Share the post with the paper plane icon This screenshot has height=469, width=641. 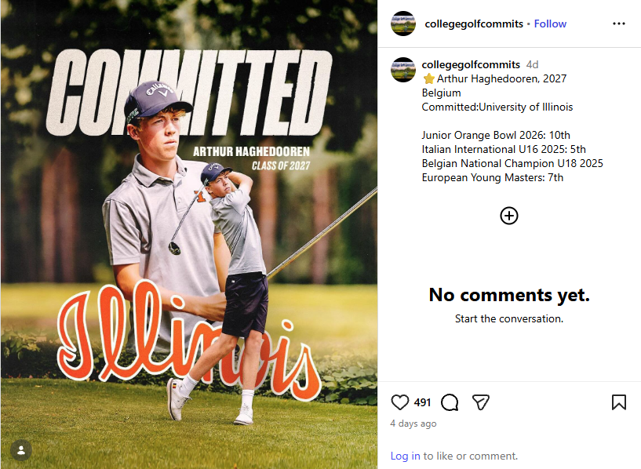(x=481, y=402)
